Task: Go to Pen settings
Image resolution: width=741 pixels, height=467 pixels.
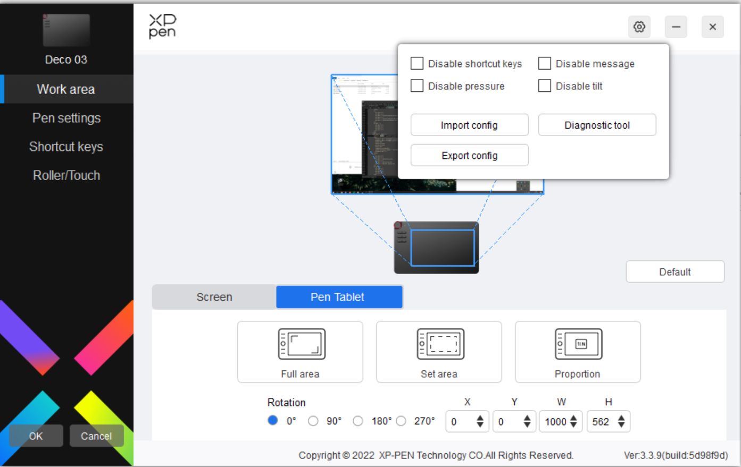Action: click(66, 118)
